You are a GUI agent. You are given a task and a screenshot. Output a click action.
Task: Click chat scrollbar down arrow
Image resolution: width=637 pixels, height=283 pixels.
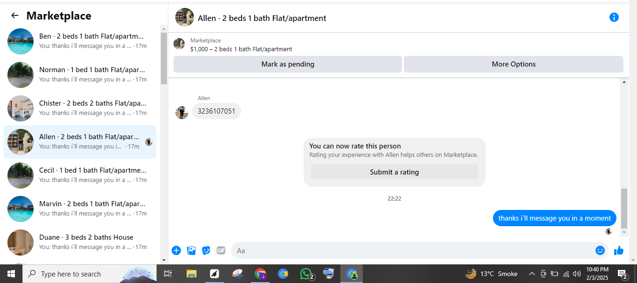tap(624, 232)
